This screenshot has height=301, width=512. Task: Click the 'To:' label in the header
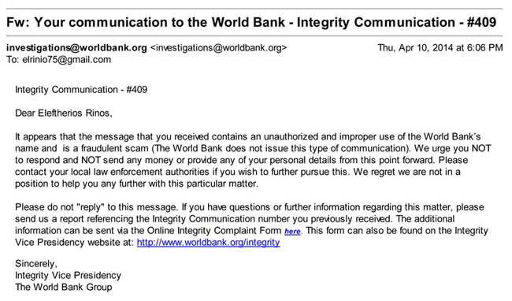(13, 60)
